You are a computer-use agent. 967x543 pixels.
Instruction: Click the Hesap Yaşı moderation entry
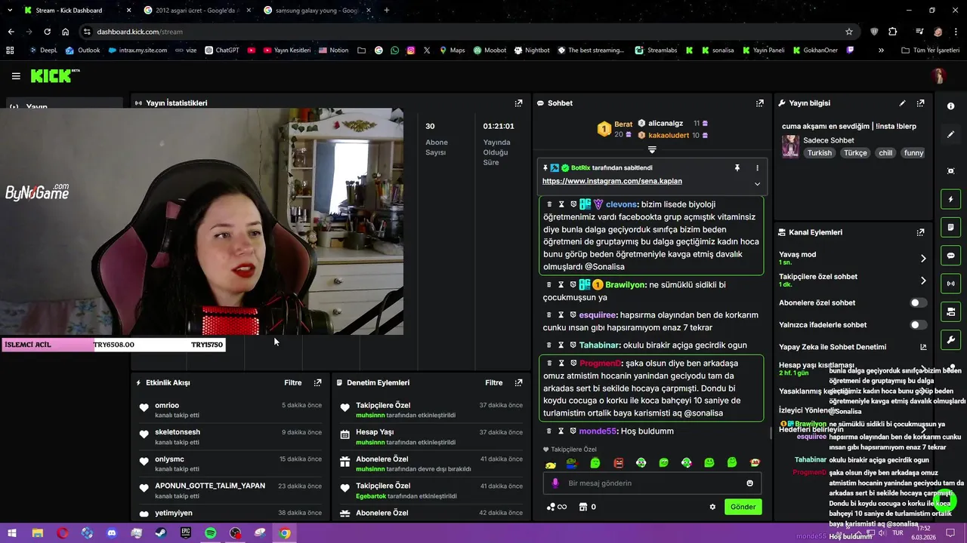click(x=431, y=437)
